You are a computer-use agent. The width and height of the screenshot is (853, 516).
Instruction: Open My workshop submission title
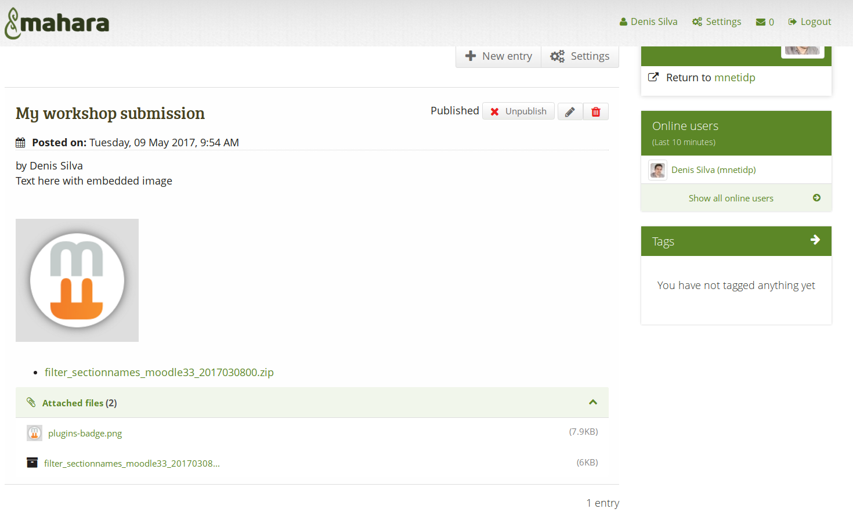coord(110,113)
